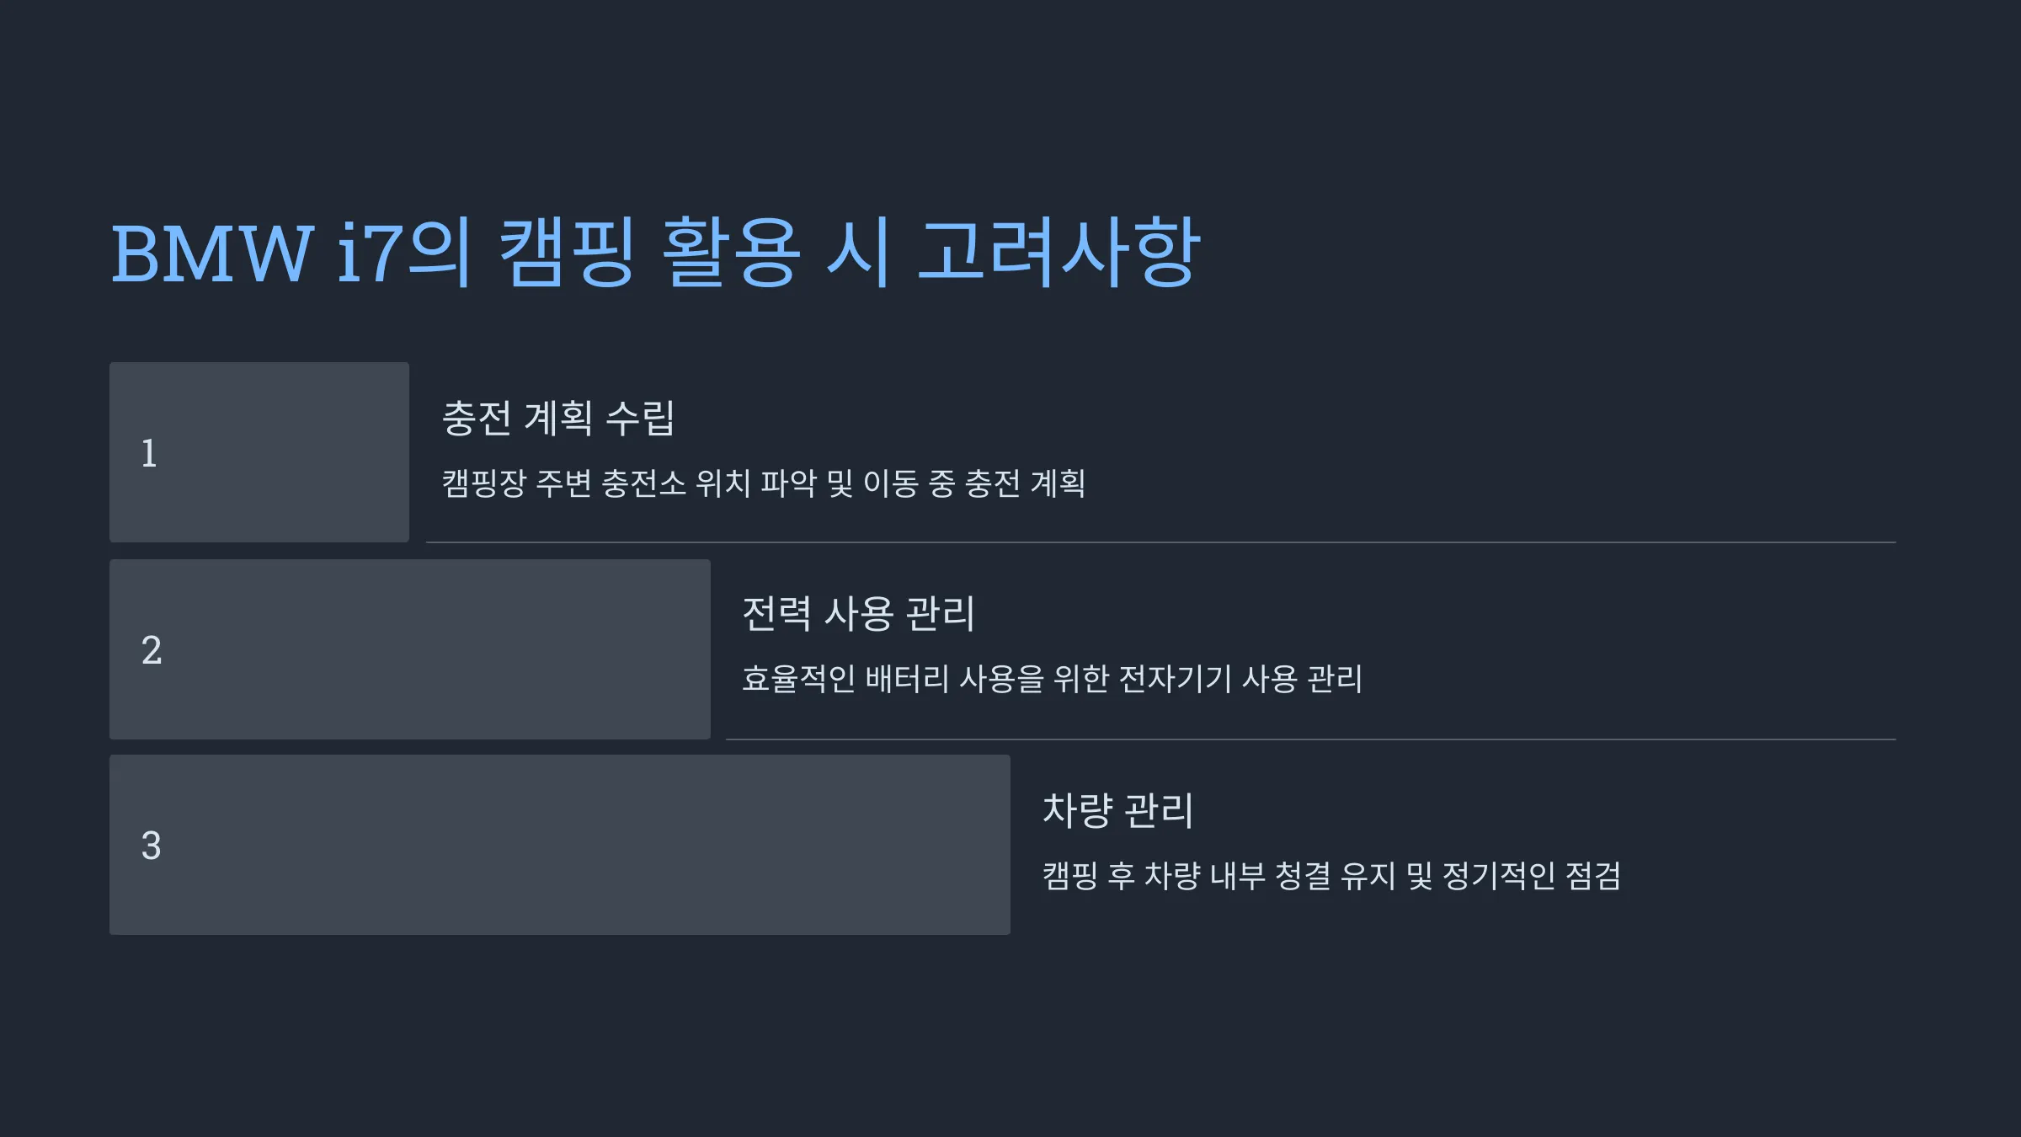Select the heading 충전 계획 수립
The width and height of the screenshot is (2021, 1137).
pyautogui.click(x=558, y=418)
